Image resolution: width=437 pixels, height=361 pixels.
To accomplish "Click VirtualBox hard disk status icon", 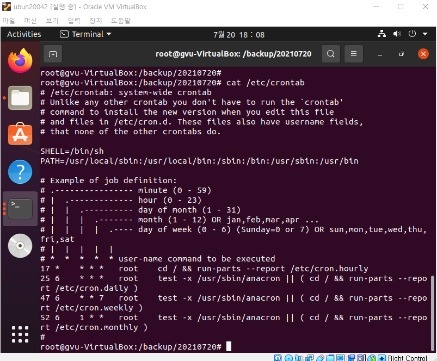I will point(278,358).
